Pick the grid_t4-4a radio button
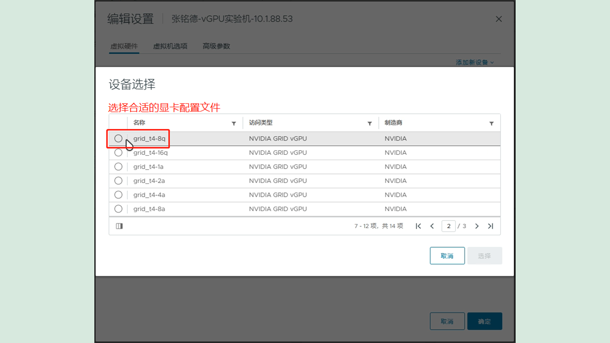Image resolution: width=610 pixels, height=343 pixels. click(118, 195)
